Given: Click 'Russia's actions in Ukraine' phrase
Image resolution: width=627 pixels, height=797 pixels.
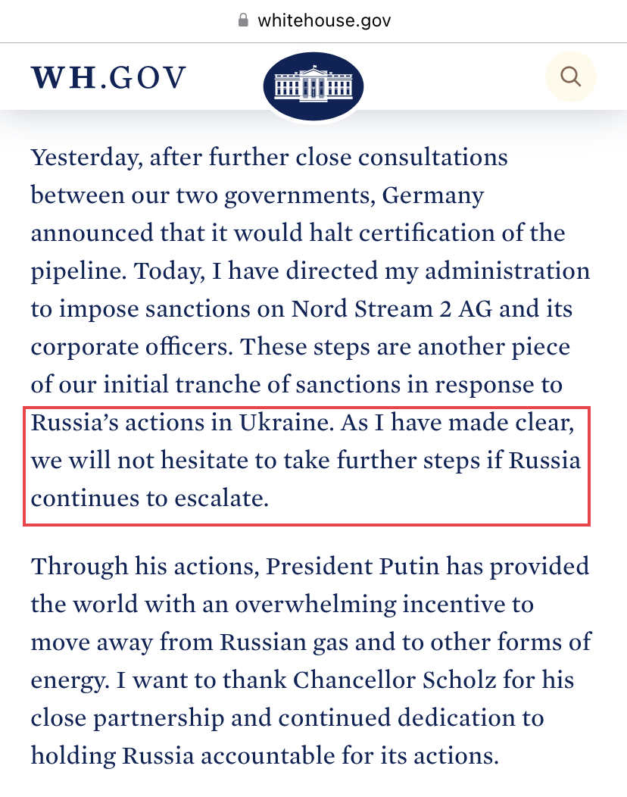Looking at the screenshot, I should point(182,423).
